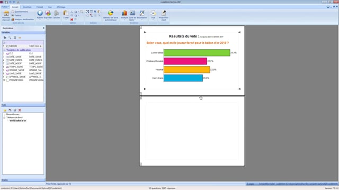Viewport: 339px width, 190px height.
Task: Select Nouvelle vue in the views tree
Action: pyautogui.click(x=13, y=115)
